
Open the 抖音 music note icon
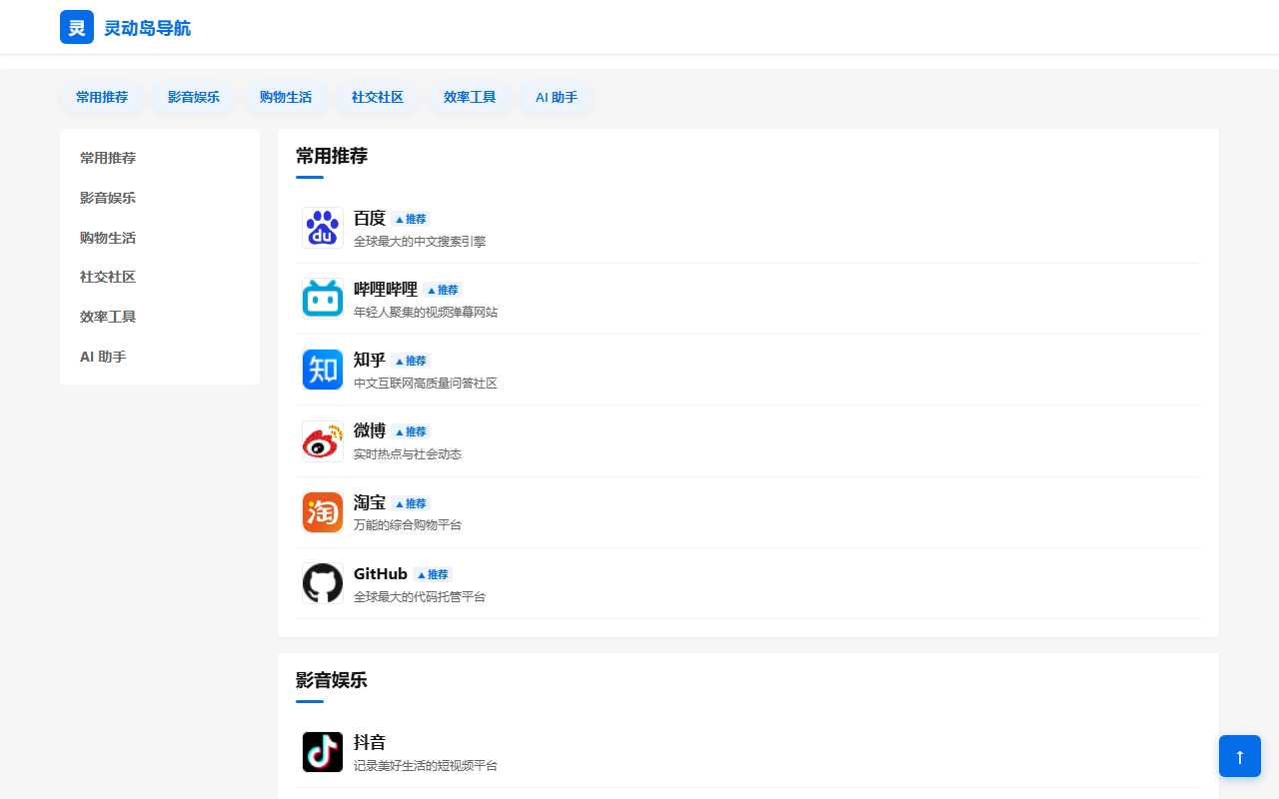(323, 752)
